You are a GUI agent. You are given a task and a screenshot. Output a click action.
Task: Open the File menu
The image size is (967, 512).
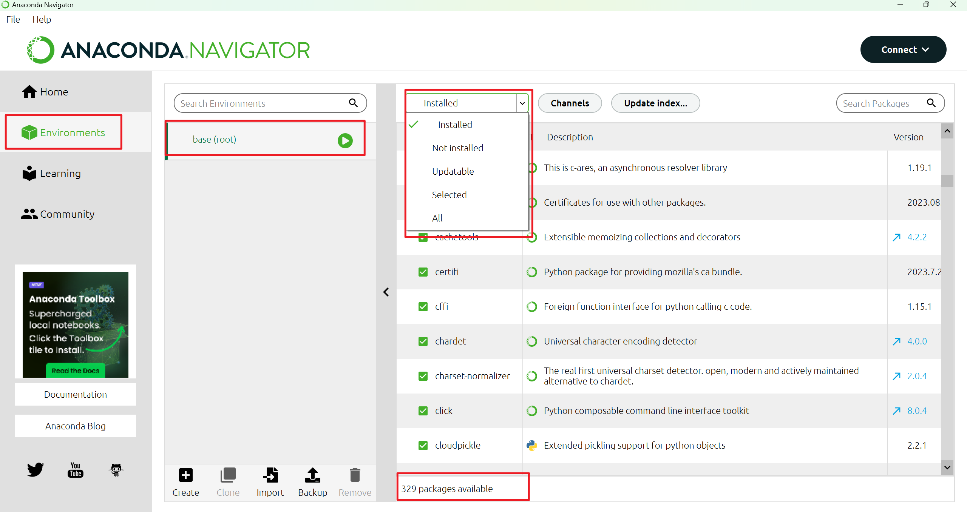click(x=13, y=19)
